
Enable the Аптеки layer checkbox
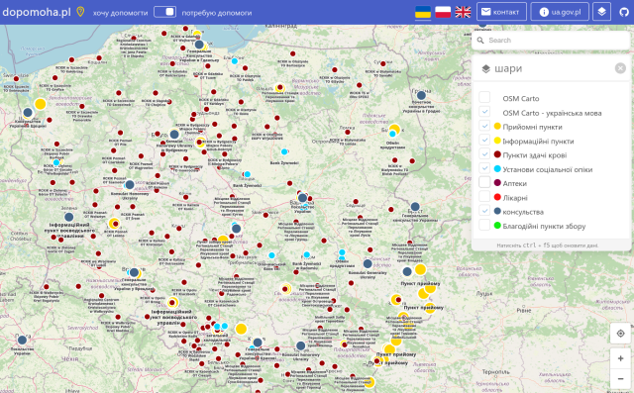point(484,182)
